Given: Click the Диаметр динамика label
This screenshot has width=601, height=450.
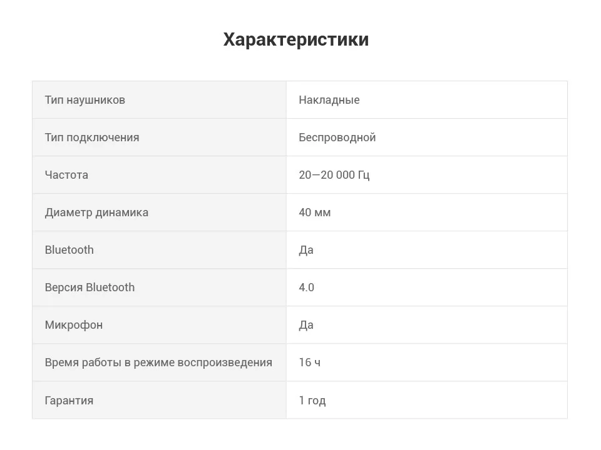Looking at the screenshot, I should (x=96, y=212).
